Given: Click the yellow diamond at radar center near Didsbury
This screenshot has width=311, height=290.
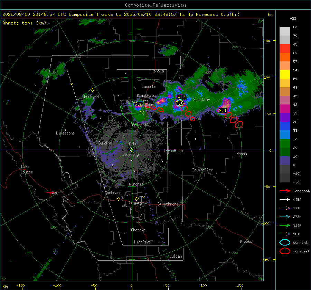Looking at the screenshot, I should pyautogui.click(x=132, y=150).
